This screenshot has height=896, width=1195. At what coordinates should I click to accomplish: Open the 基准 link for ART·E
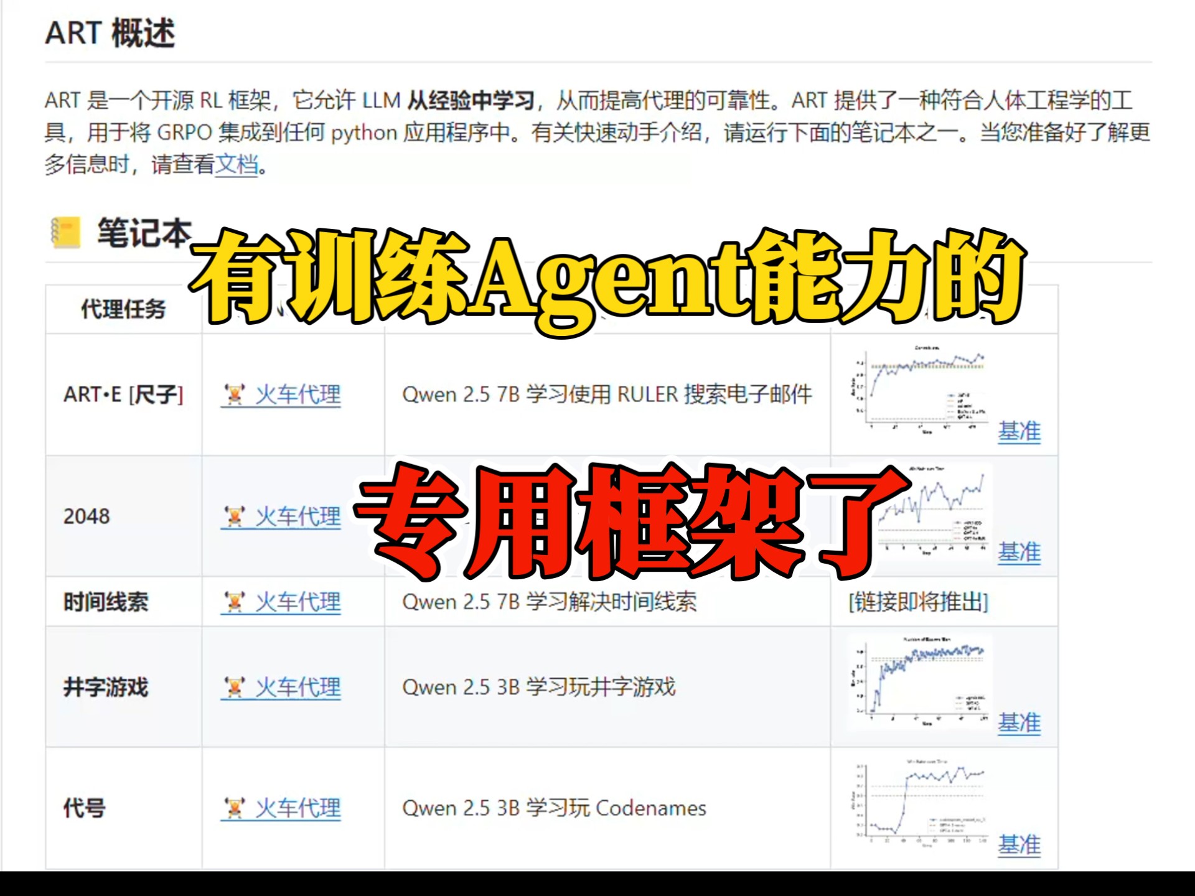(x=1019, y=431)
